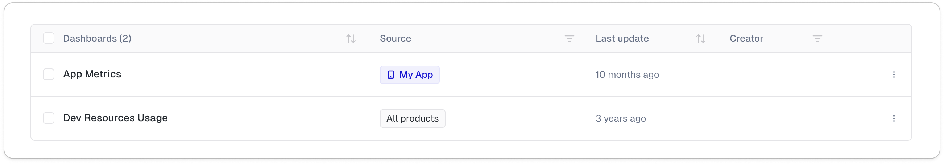The width and height of the screenshot is (944, 164).
Task: Click the phone icon in My App badge
Action: tap(391, 75)
